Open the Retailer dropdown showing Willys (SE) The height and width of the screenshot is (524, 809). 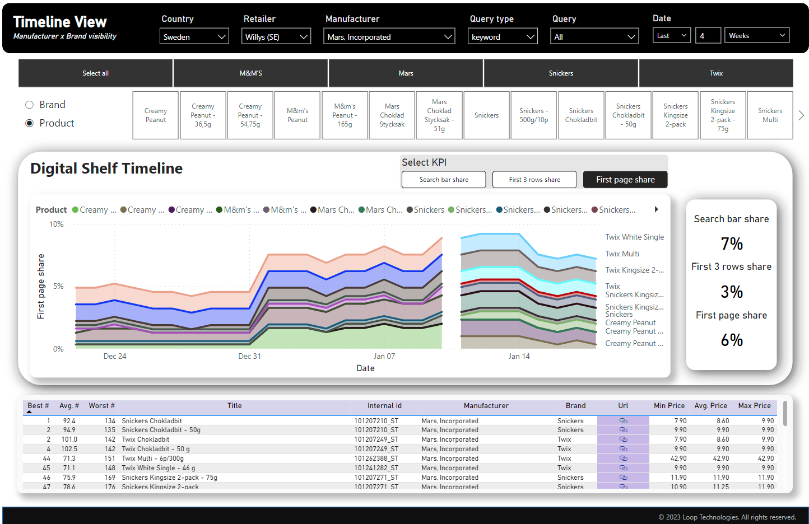277,36
